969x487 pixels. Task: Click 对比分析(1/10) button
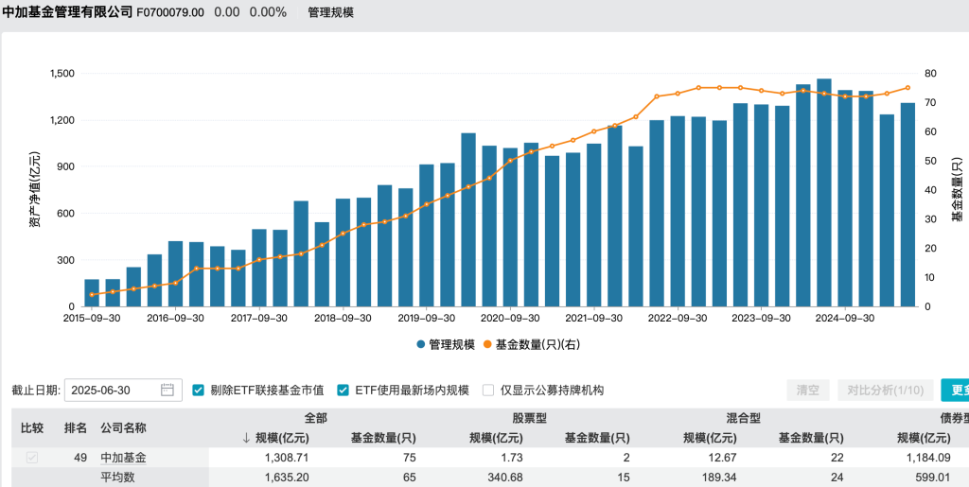point(885,390)
